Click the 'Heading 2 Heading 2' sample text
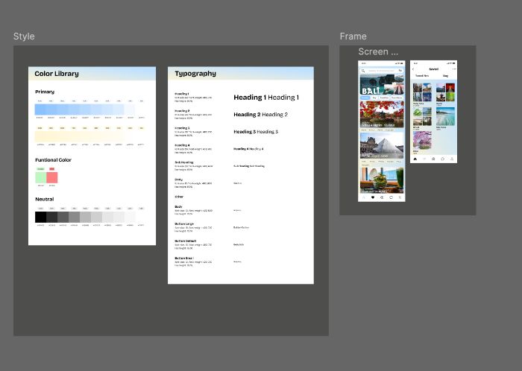Viewport: 522px width, 371px height. click(x=261, y=115)
